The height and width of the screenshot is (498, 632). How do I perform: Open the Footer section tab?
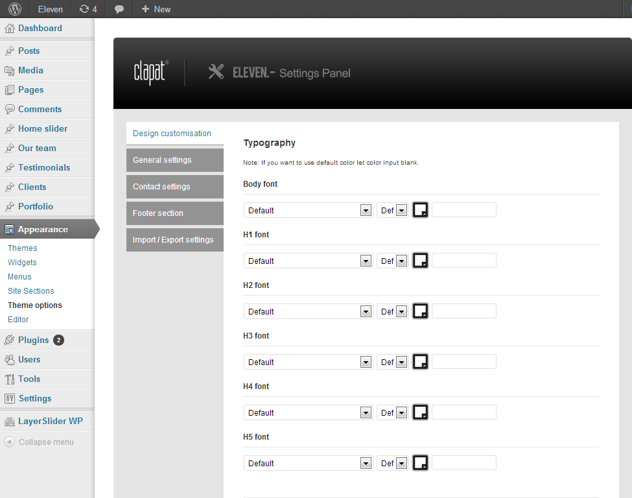(x=175, y=213)
